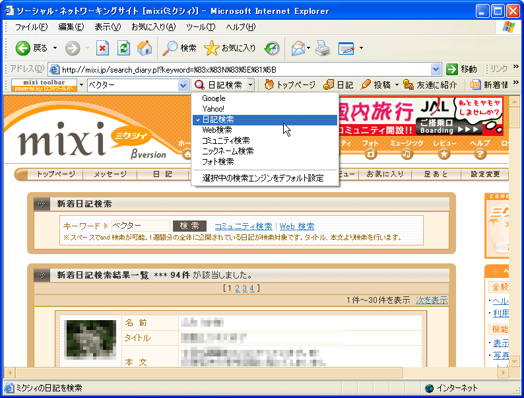Click in the キーワード input field

click(x=141, y=226)
